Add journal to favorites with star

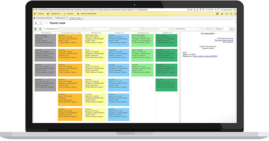tap(46, 23)
